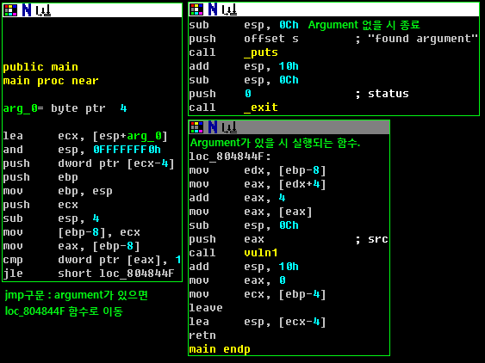
Task: Click the 'push ebp' instruction
Action: coord(40,177)
